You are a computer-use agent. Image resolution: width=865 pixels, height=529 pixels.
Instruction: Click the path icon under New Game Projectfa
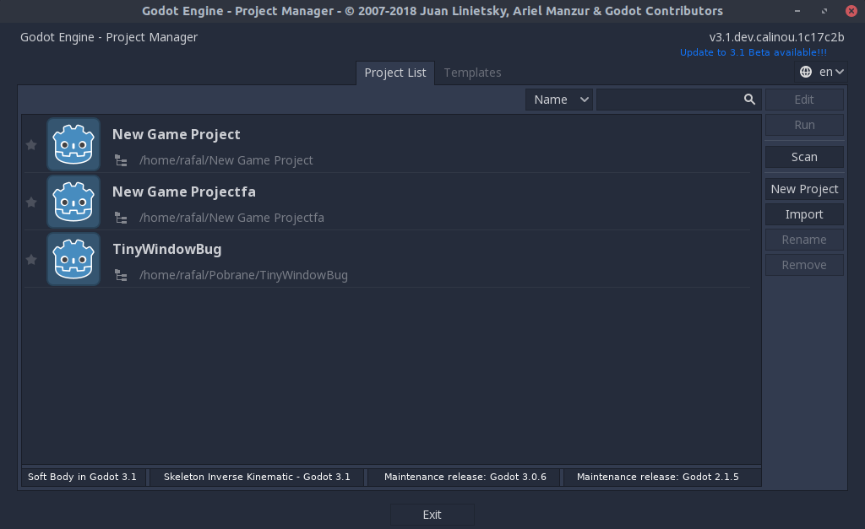[121, 218]
